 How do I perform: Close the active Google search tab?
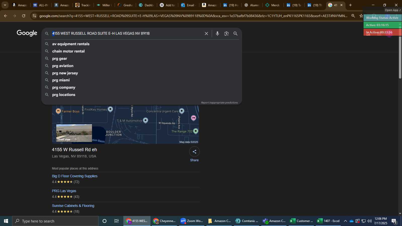(x=341, y=5)
